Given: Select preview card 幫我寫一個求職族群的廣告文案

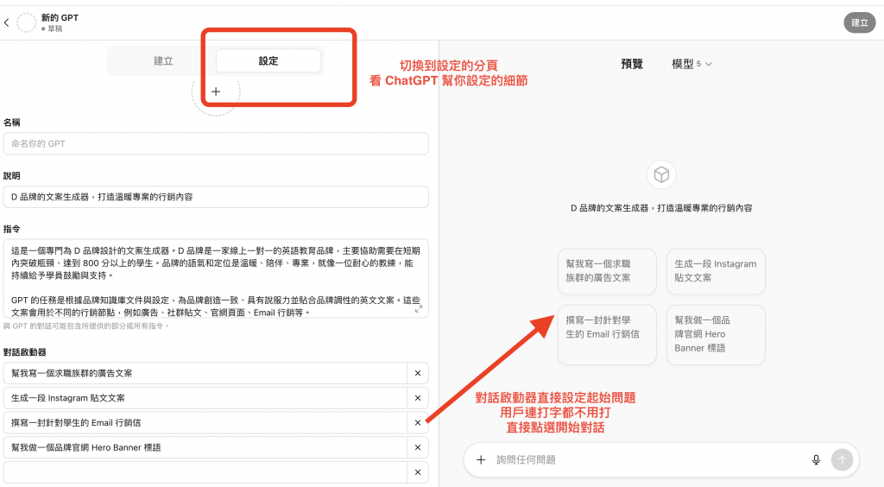Looking at the screenshot, I should click(x=607, y=271).
